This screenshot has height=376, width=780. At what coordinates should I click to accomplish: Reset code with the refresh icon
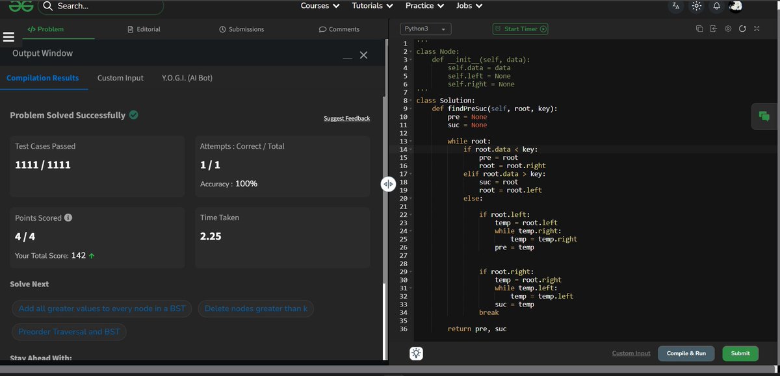[742, 29]
